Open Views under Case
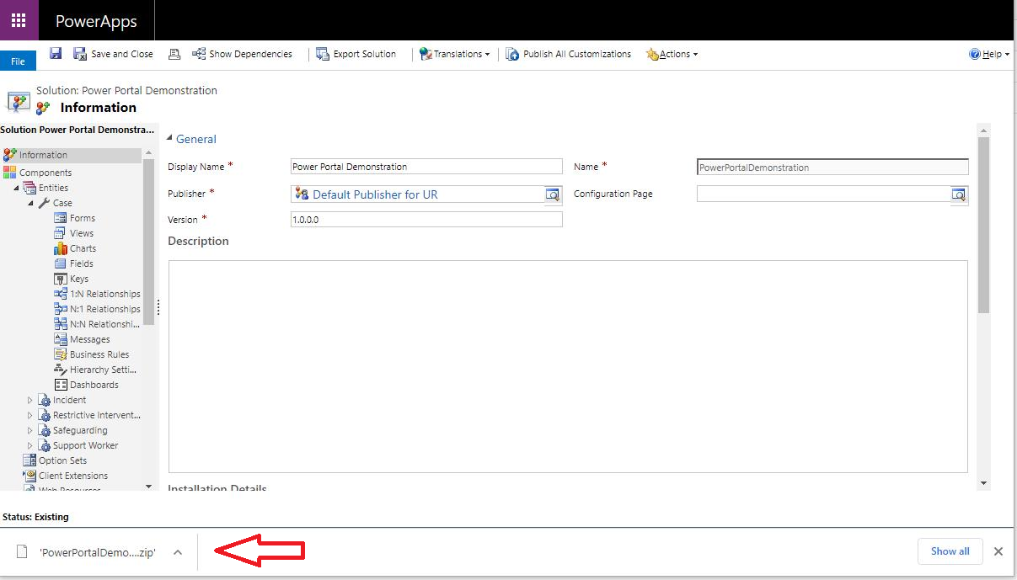 click(x=81, y=233)
